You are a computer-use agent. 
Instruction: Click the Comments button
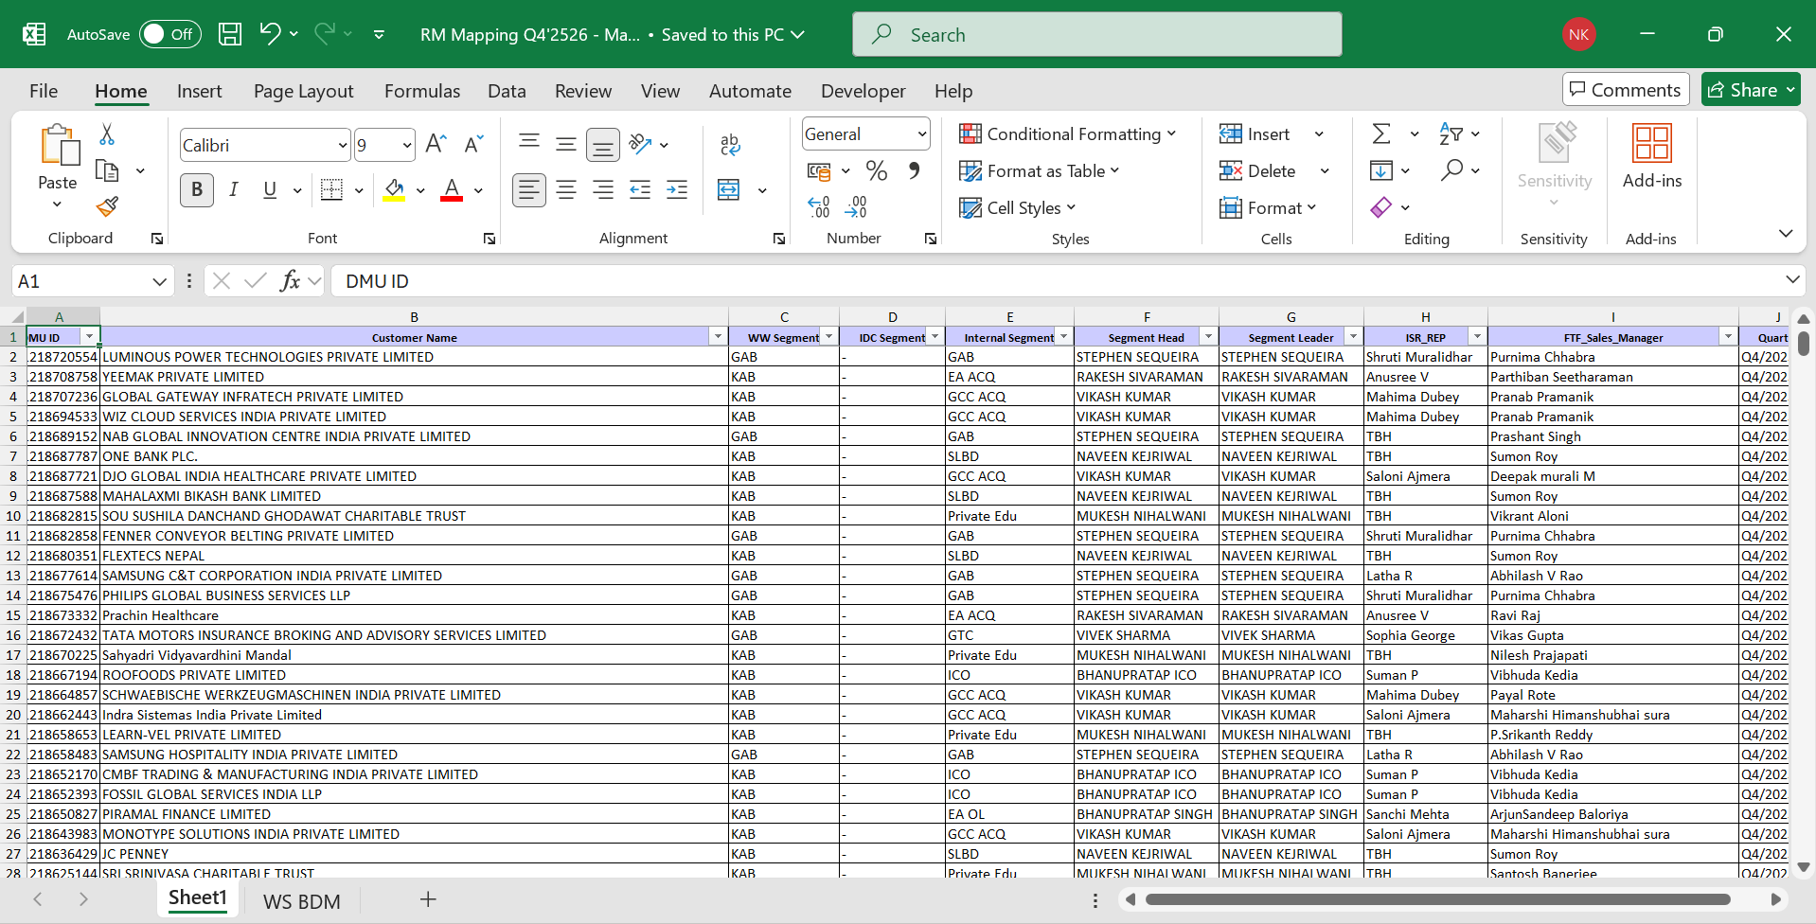click(x=1625, y=90)
